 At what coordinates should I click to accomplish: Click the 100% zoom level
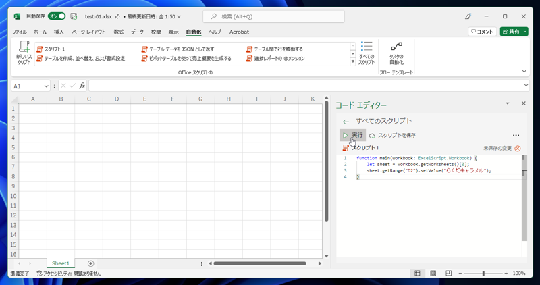(519, 274)
